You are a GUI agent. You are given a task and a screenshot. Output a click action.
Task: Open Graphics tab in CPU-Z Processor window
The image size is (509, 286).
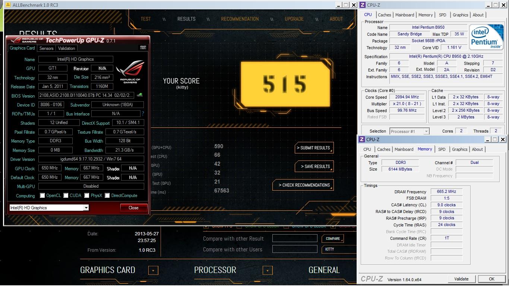pos(461,15)
